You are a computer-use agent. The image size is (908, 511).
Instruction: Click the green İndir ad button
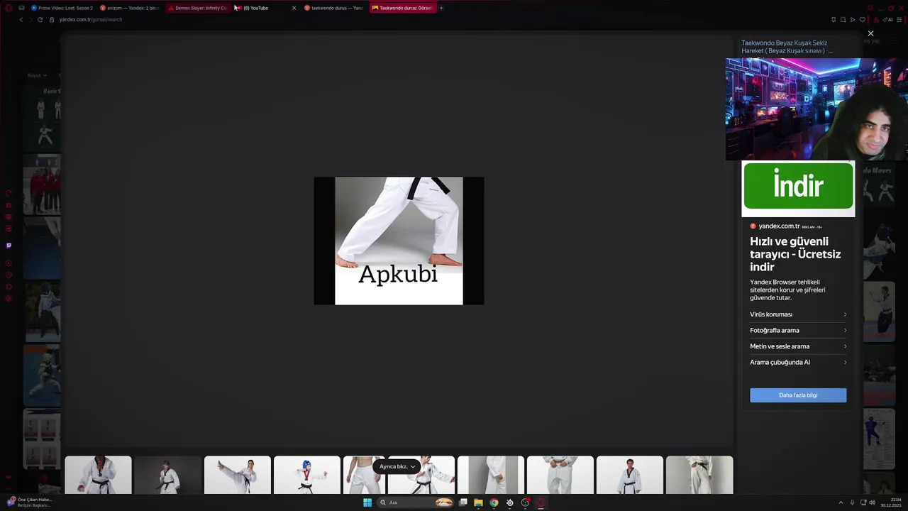[798, 186]
